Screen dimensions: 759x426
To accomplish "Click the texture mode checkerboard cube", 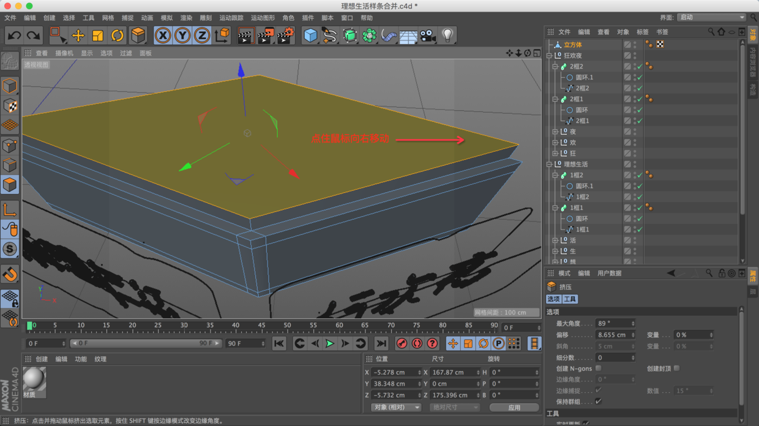I will 10,105.
